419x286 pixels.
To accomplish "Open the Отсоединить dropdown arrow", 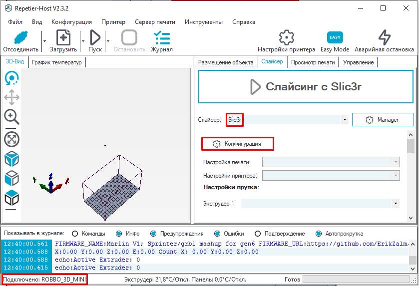I will click(44, 41).
